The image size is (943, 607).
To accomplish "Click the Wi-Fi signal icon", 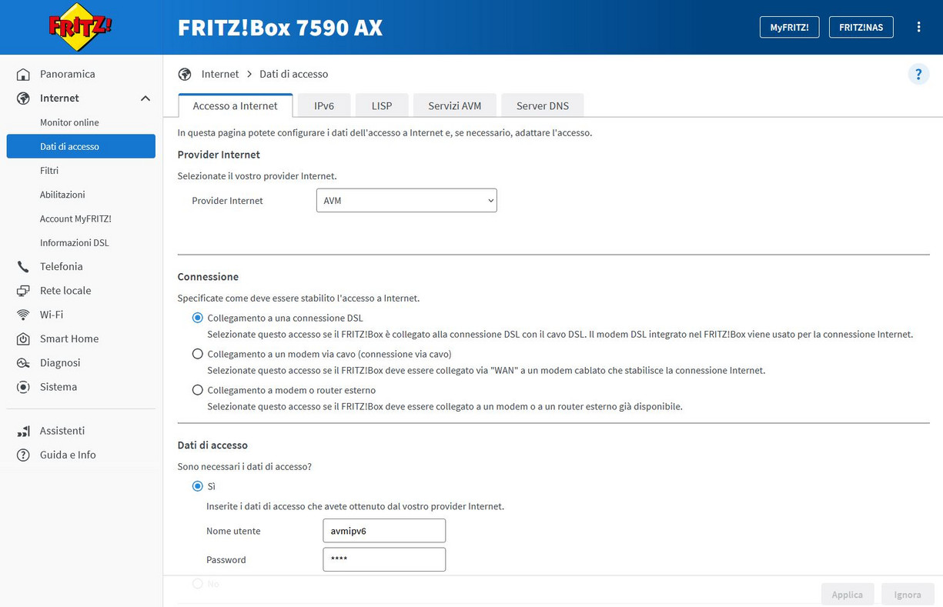I will tap(24, 315).
